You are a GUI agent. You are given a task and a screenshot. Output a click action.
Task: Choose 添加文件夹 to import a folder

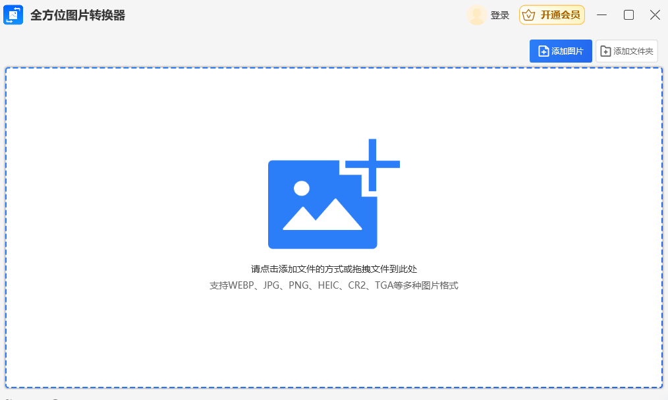(x=626, y=51)
